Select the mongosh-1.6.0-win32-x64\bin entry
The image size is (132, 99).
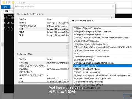[103, 85]
